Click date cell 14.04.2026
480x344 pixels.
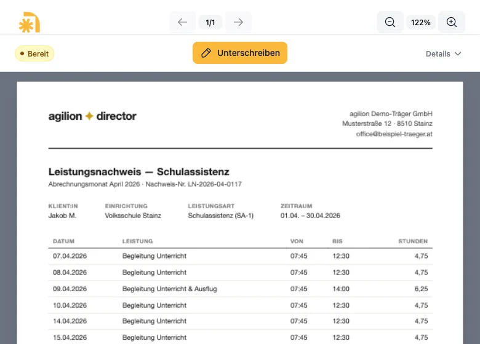pyautogui.click(x=70, y=321)
